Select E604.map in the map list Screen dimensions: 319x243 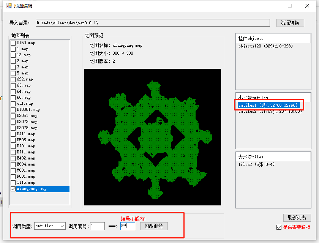pos(26,164)
